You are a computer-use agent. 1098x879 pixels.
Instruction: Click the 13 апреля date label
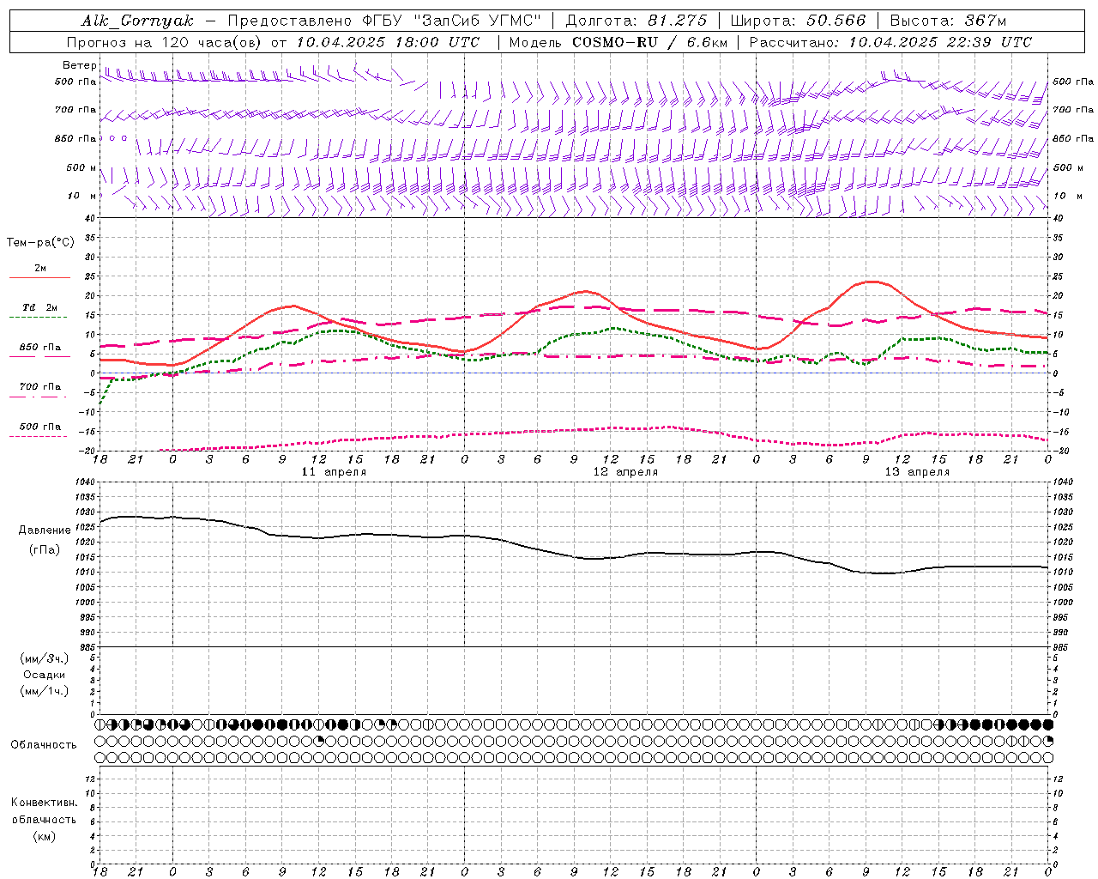click(917, 472)
